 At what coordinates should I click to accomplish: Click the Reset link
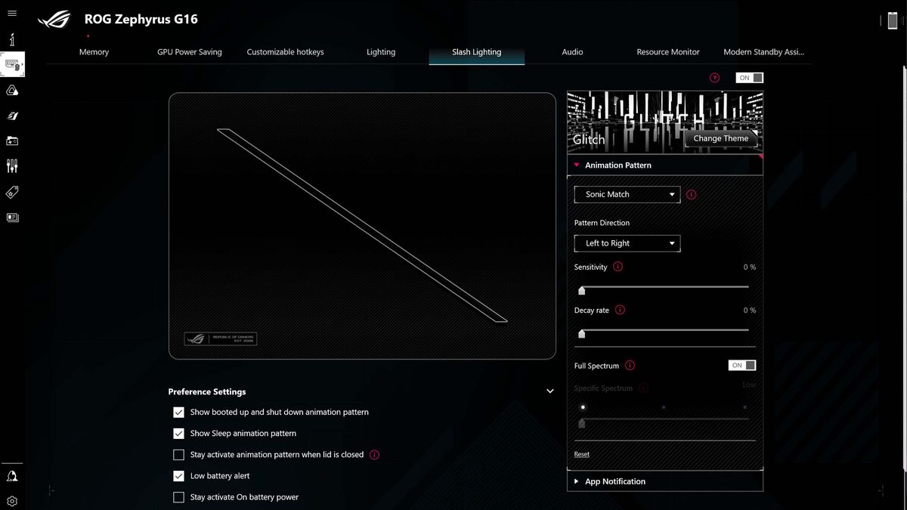pos(581,454)
